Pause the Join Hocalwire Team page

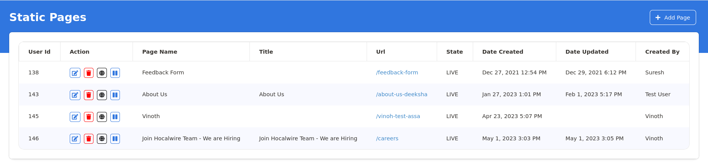(x=115, y=139)
